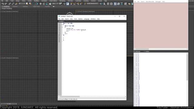Image resolution: width=194 pixels, height=109 pixels.
Task: Open the Animation menu
Action: (44, 1)
